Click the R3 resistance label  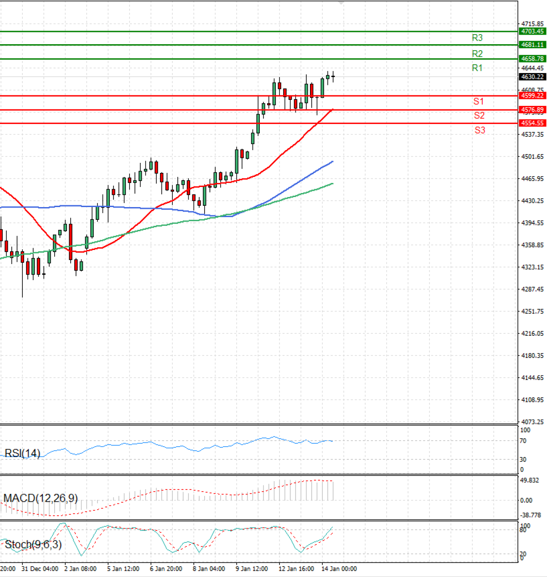click(x=477, y=38)
